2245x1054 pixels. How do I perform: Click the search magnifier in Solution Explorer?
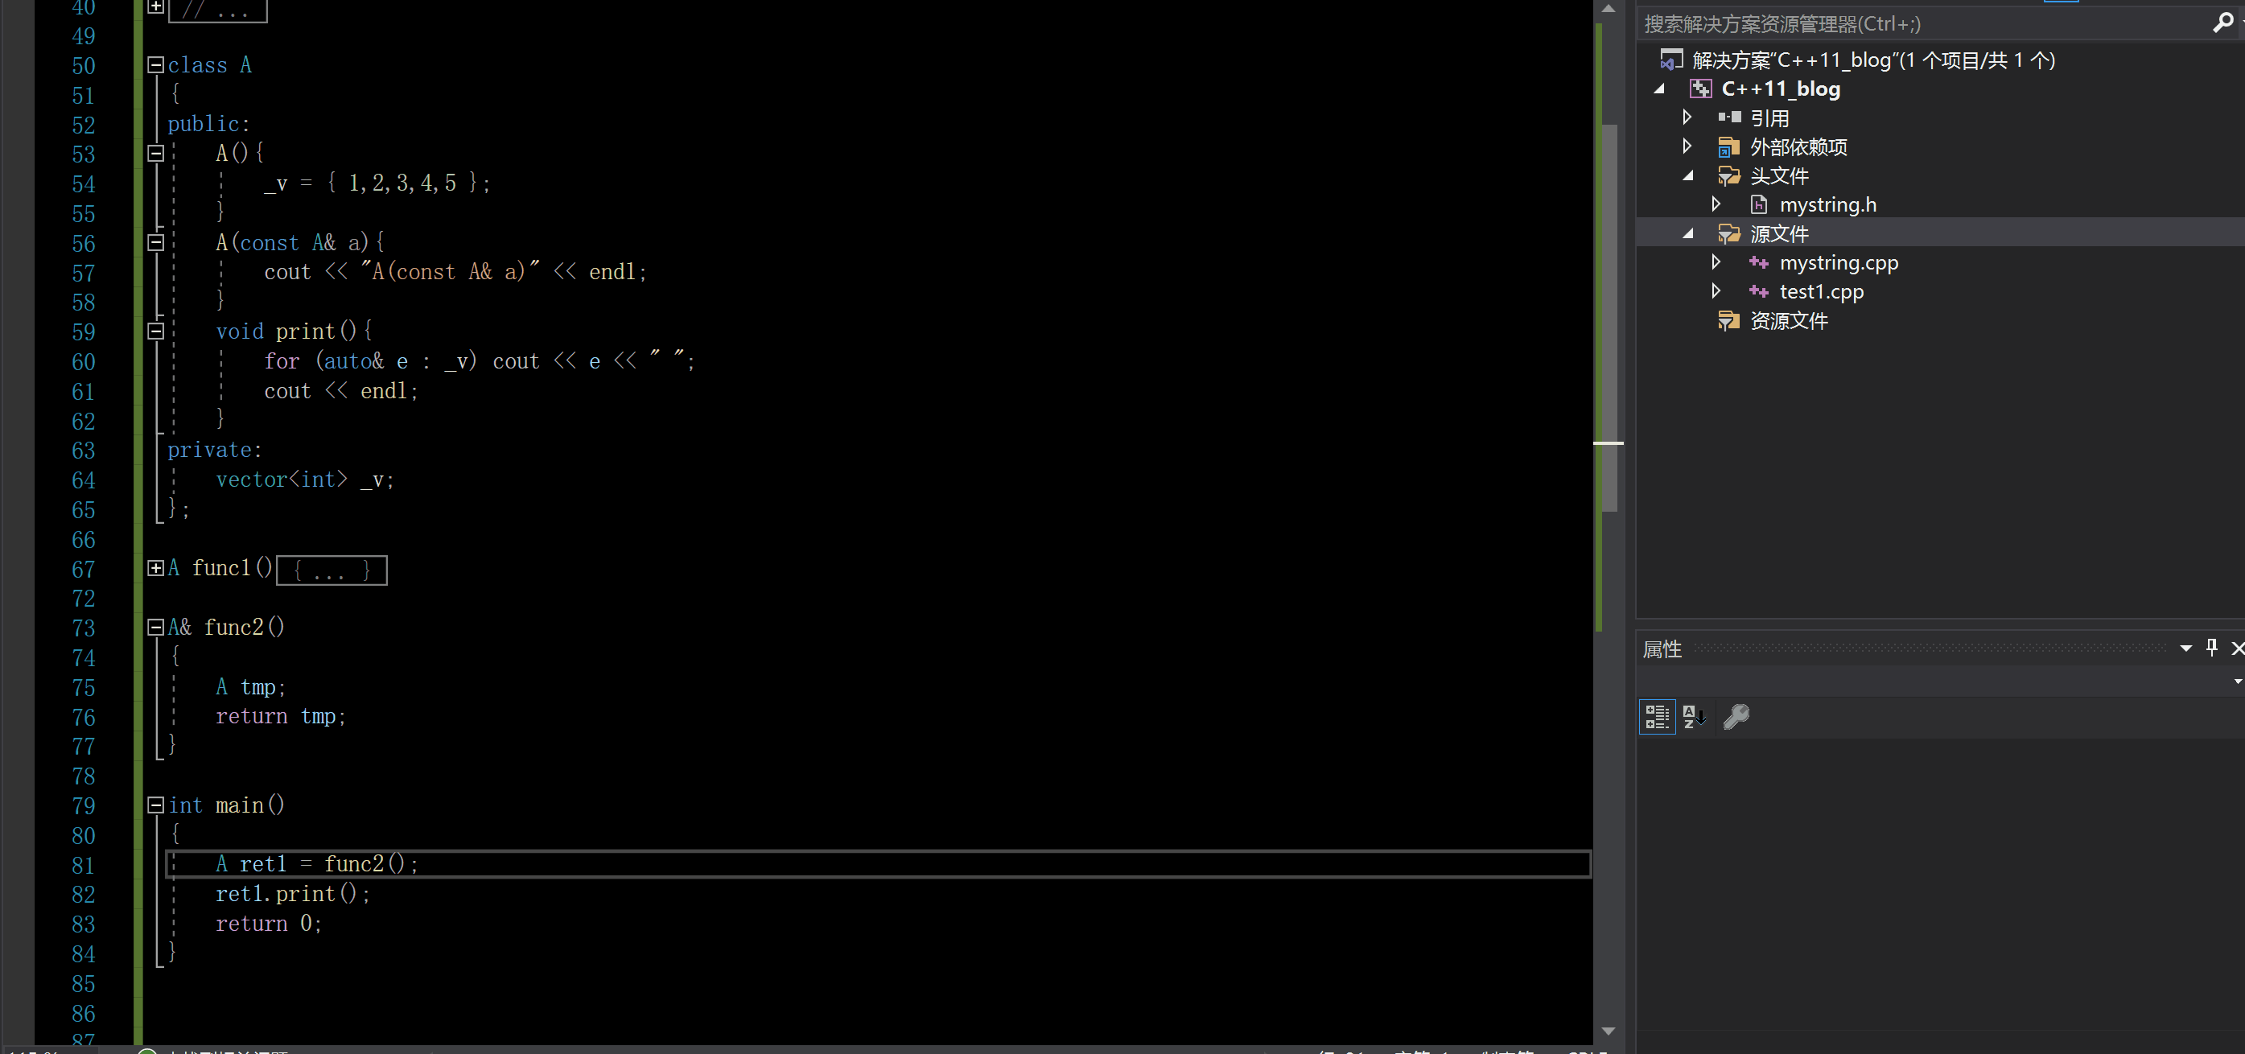point(2222,23)
